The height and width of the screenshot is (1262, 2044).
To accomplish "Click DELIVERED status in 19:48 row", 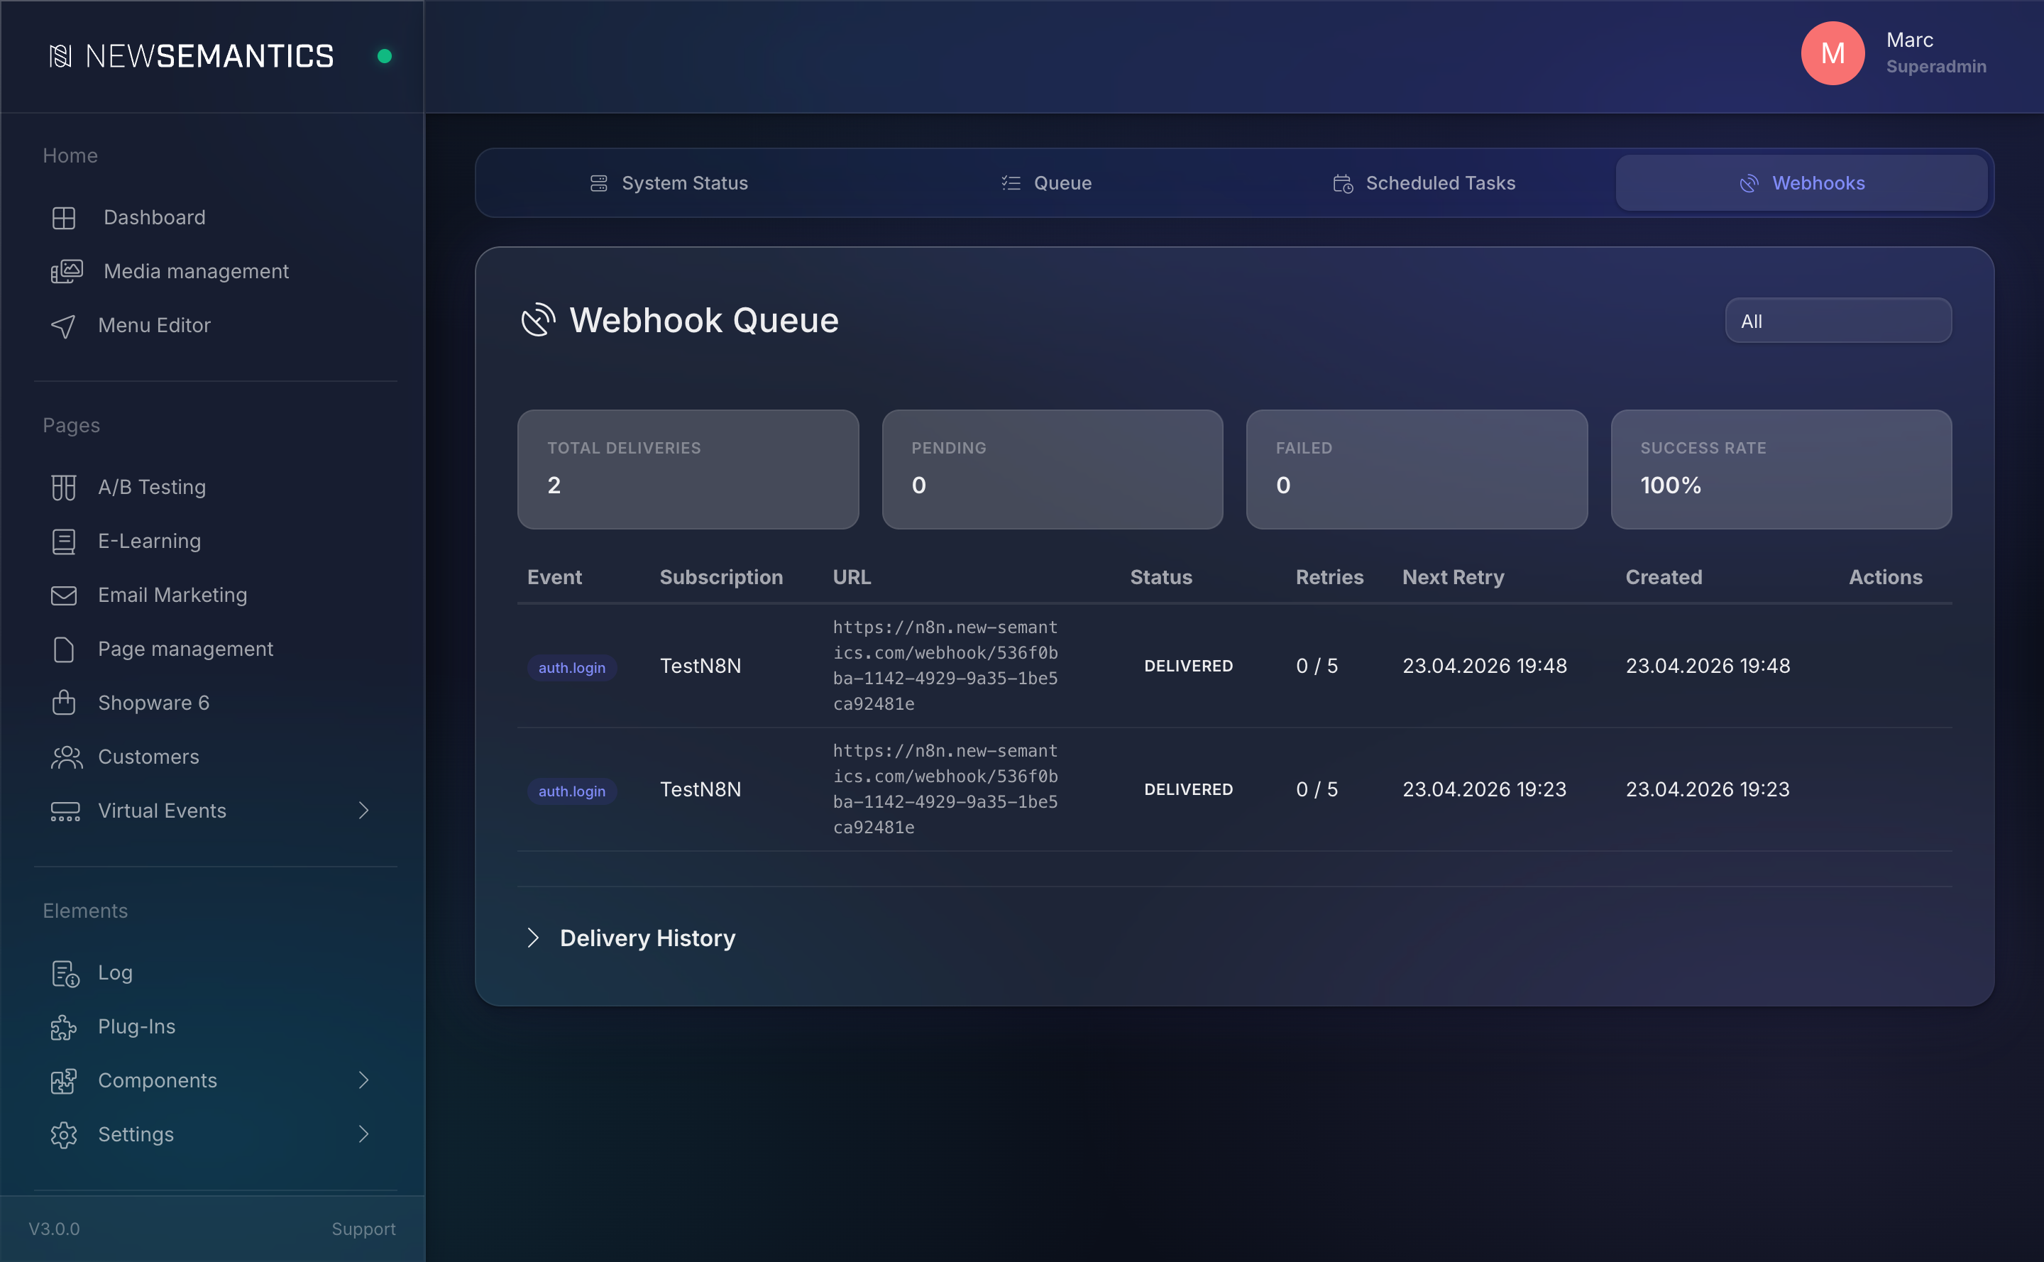I will point(1189,666).
